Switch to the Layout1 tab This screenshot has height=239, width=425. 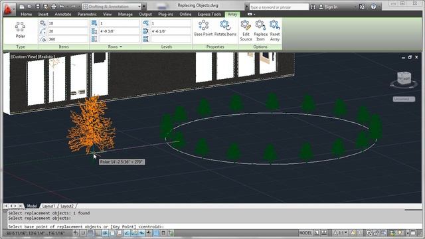(x=48, y=206)
